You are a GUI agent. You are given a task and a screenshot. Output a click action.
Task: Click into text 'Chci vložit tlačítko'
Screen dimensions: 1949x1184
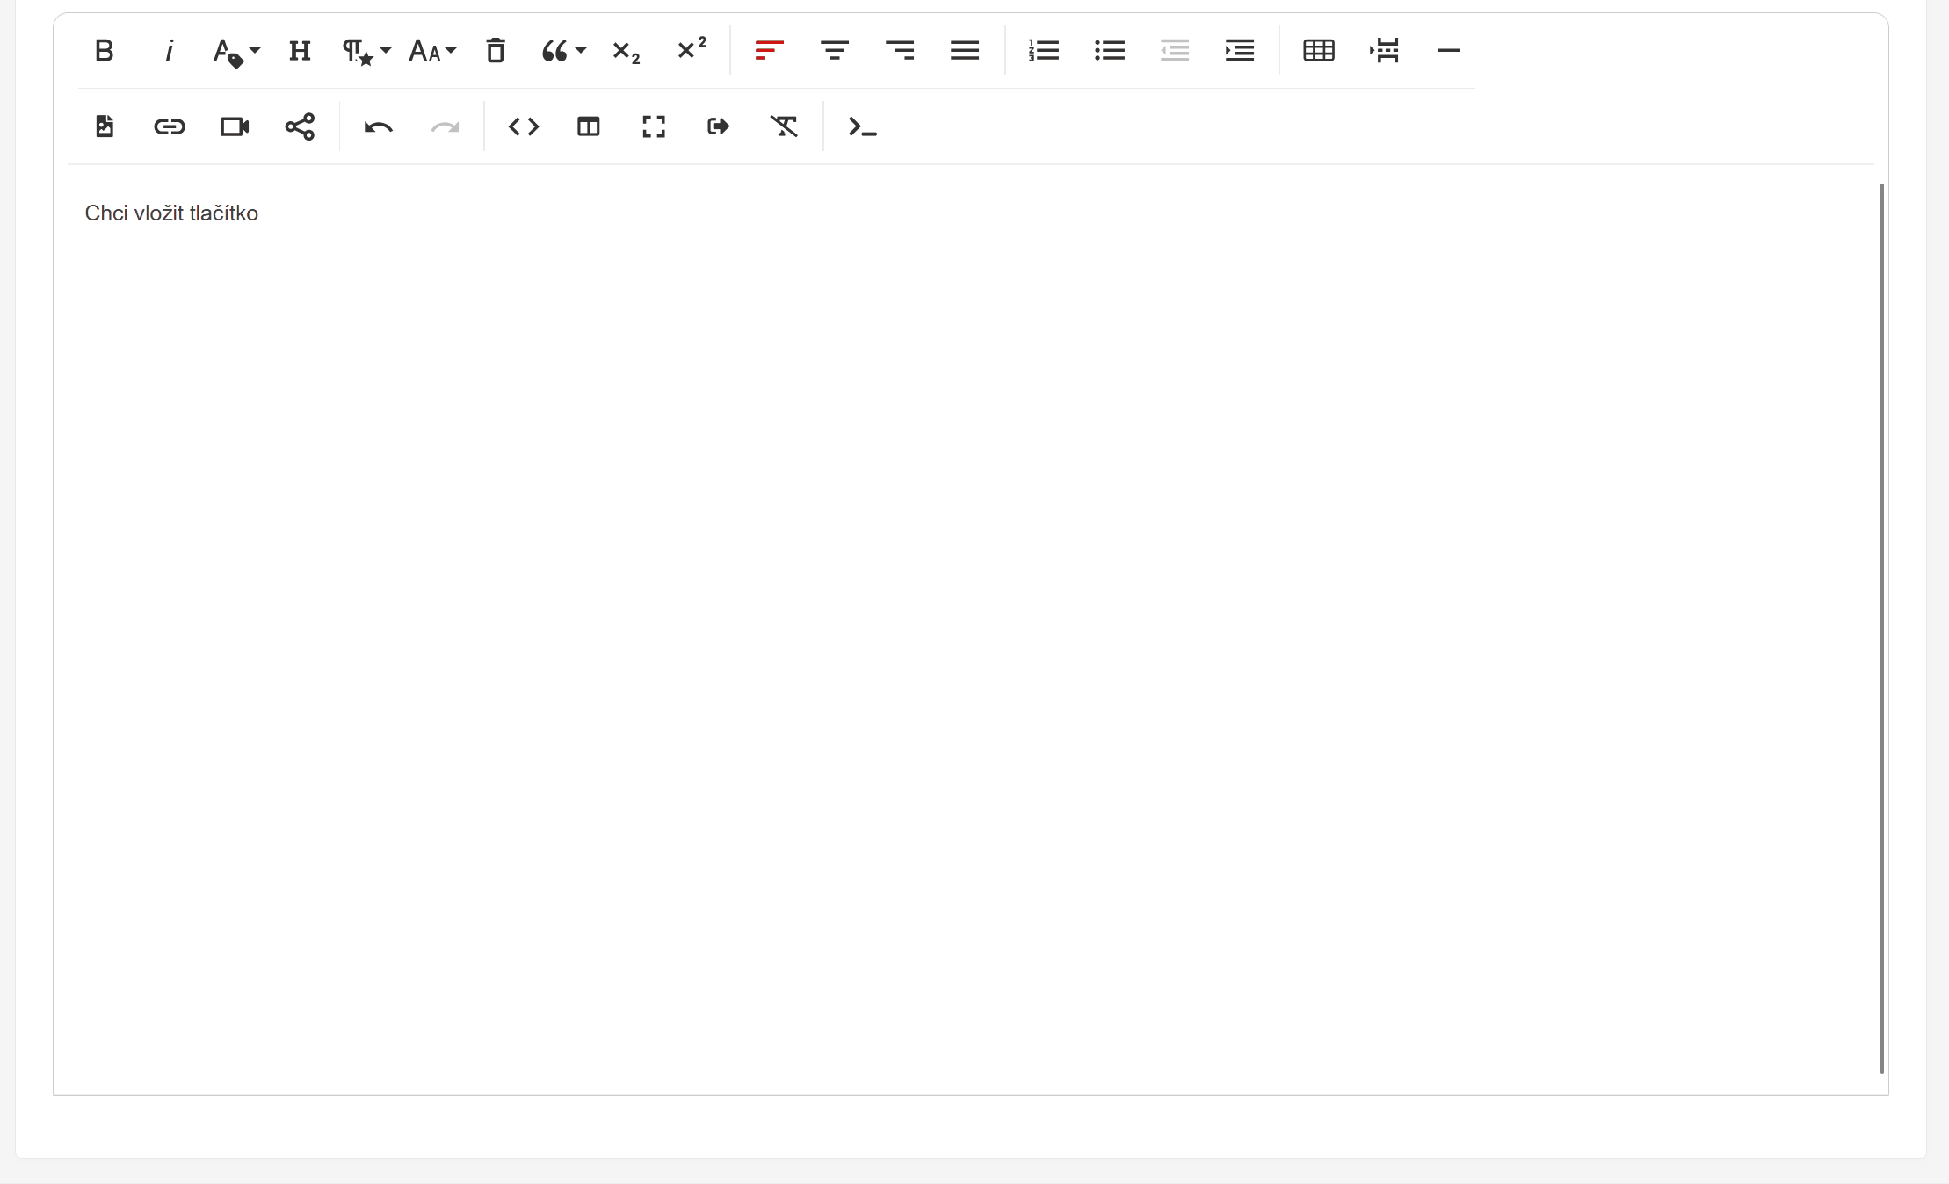171,213
